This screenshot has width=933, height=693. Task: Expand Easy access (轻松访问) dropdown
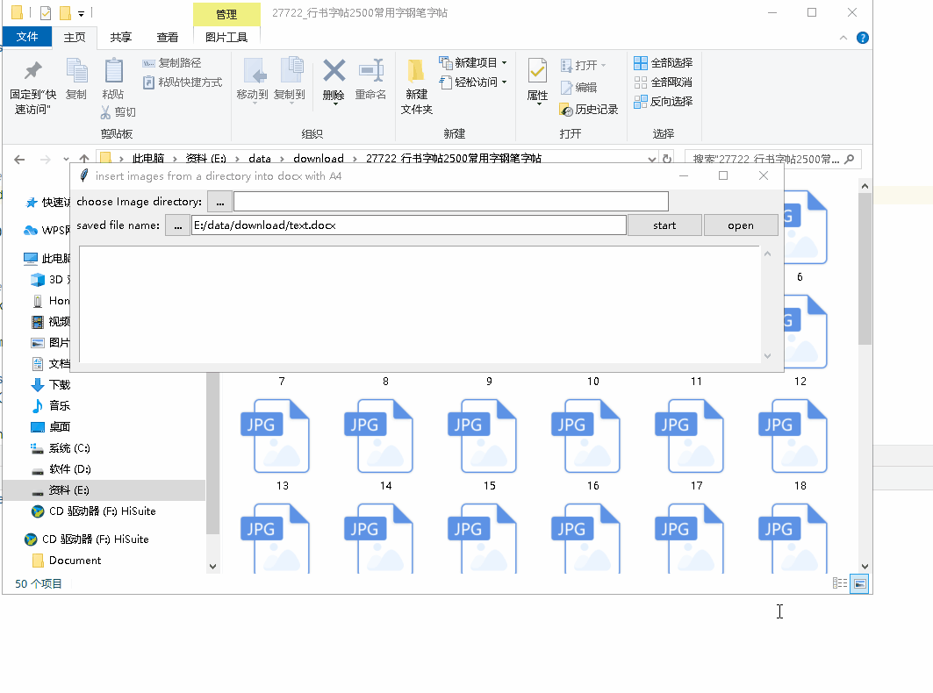pos(505,82)
